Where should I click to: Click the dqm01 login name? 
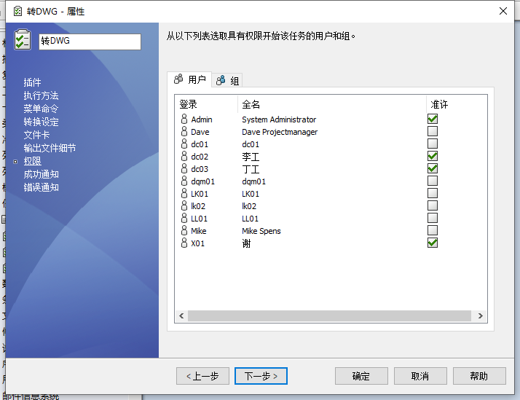pyautogui.click(x=202, y=181)
